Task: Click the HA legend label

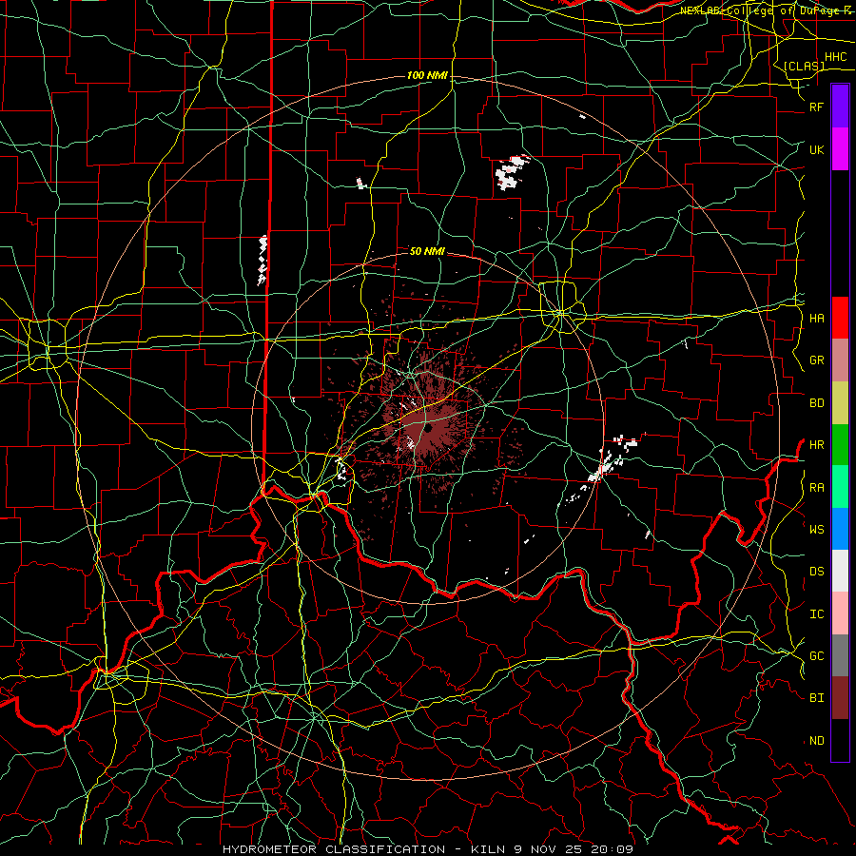Action: (816, 318)
